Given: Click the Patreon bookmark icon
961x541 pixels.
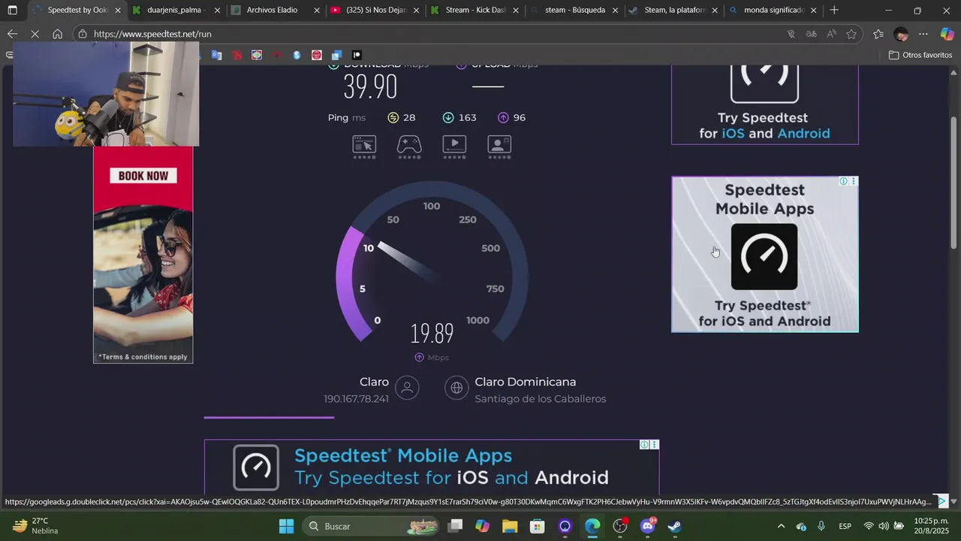Looking at the screenshot, I should pos(357,55).
